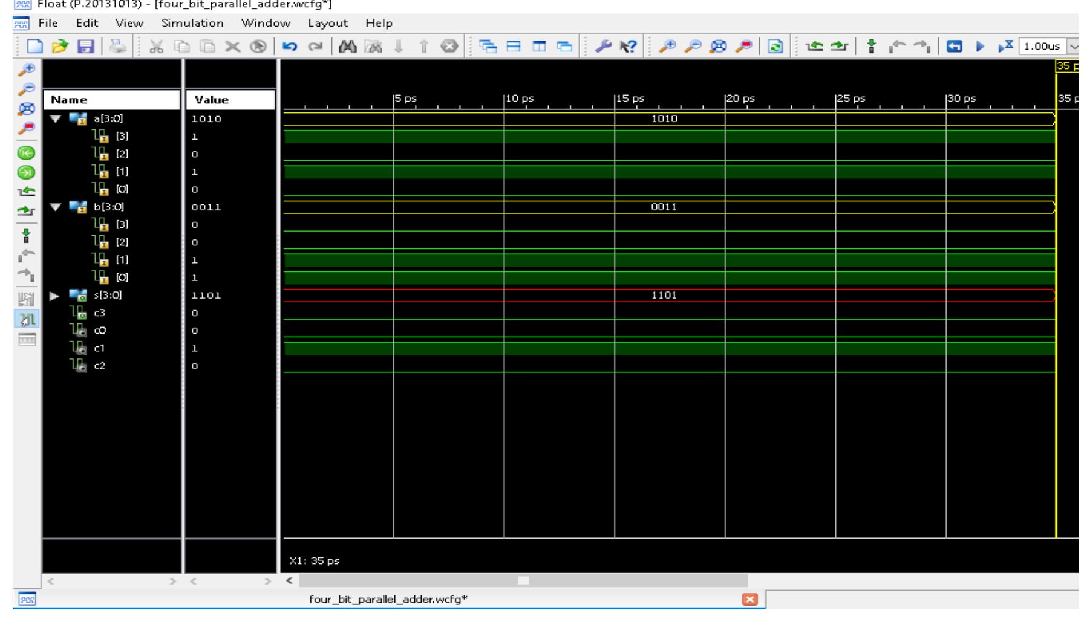Click the green refresh/relaunch icon
1084x619 pixels.
[x=775, y=47]
